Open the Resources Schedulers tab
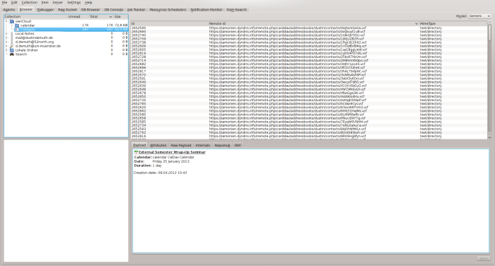495x266 pixels. pos(168,10)
